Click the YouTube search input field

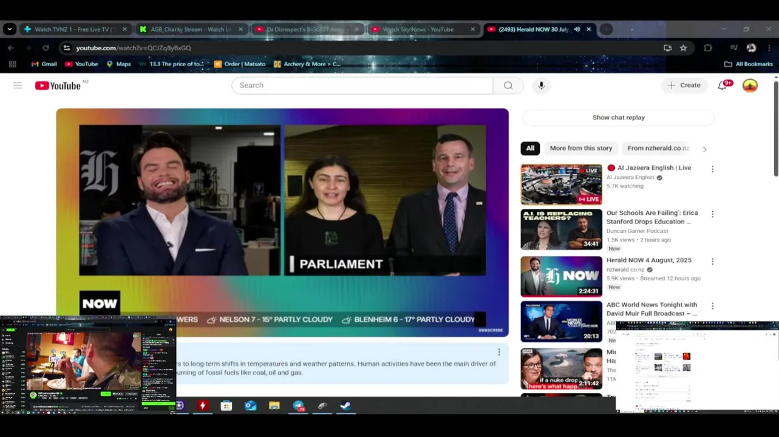[x=362, y=86]
